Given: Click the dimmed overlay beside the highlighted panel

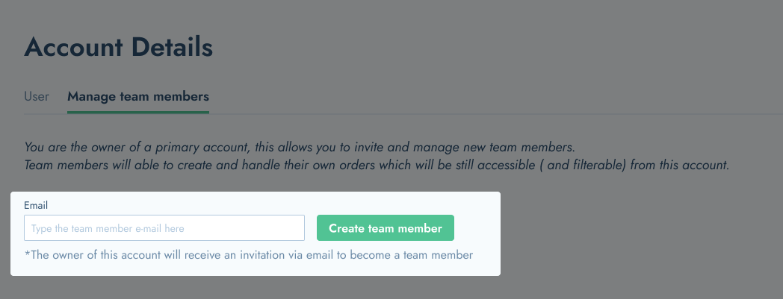Looking at the screenshot, I should [x=640, y=234].
